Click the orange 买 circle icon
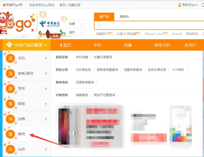Viewport: 204px width, 157px height. (11, 58)
